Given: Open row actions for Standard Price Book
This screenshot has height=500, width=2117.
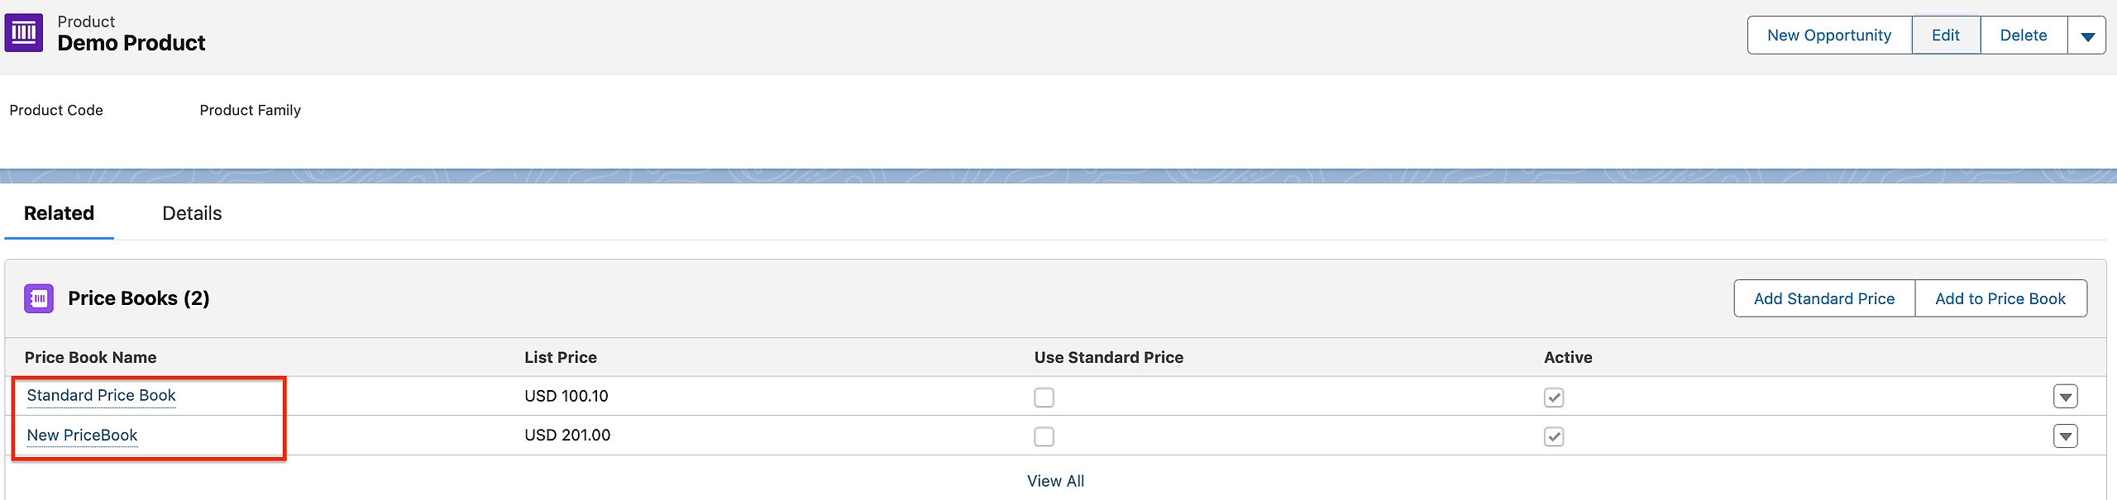Looking at the screenshot, I should pyautogui.click(x=2065, y=397).
